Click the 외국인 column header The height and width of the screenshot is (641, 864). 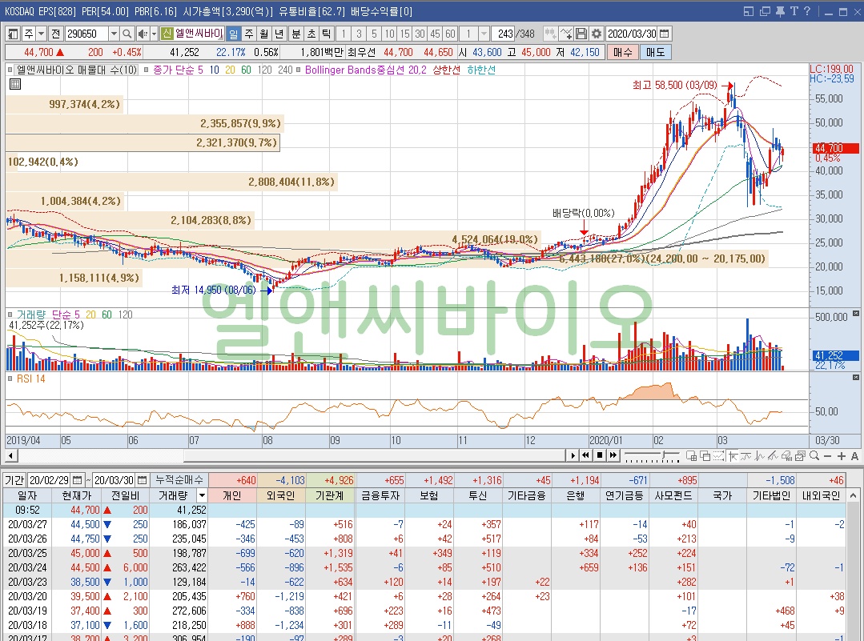281,495
